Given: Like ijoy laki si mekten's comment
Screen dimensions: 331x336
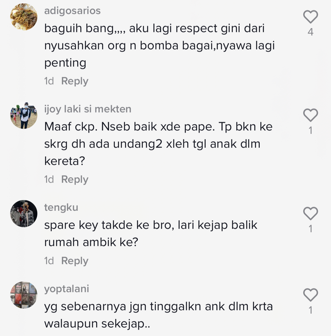Looking at the screenshot, I should pyautogui.click(x=310, y=115).
